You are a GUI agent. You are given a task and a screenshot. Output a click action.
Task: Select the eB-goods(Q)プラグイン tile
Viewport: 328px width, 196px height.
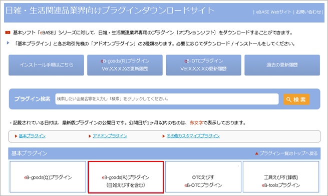[x=48, y=176]
